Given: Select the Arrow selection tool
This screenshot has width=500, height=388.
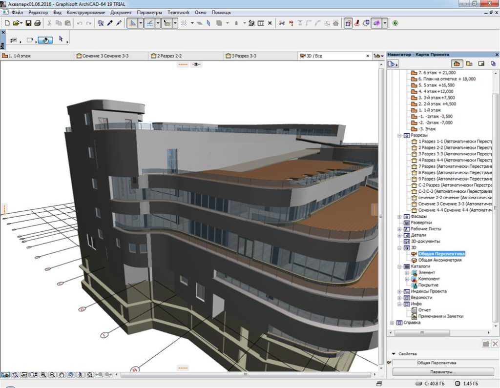Looking at the screenshot, I should 61,40.
